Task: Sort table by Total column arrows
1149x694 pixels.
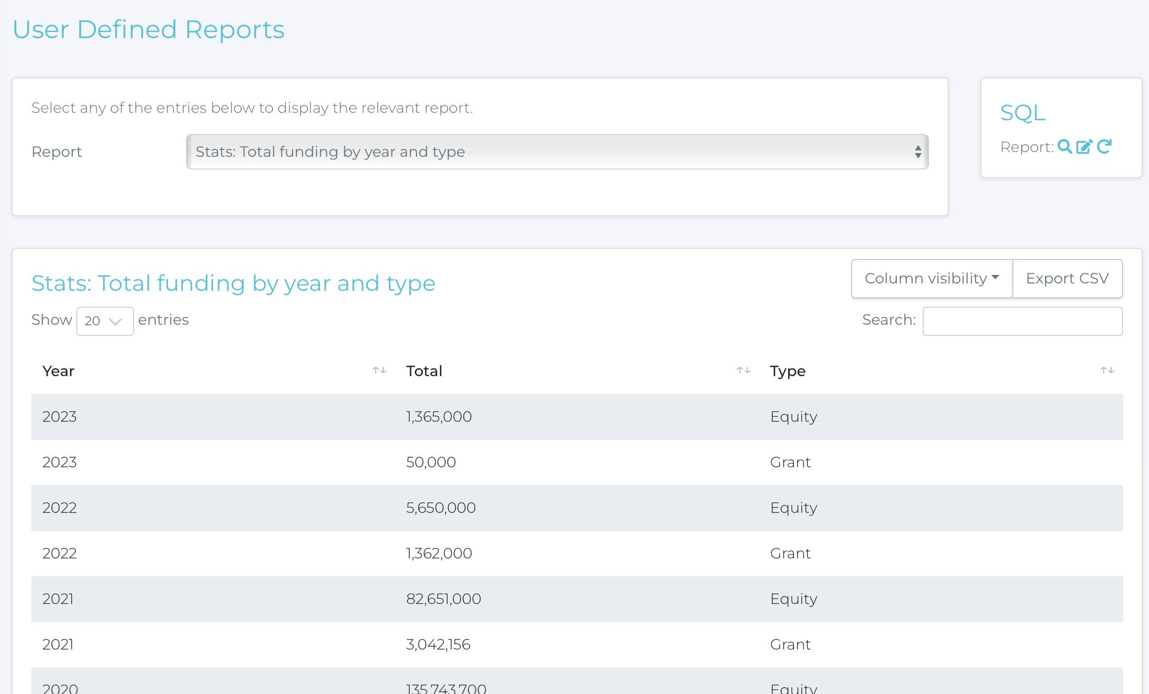Action: pos(744,370)
